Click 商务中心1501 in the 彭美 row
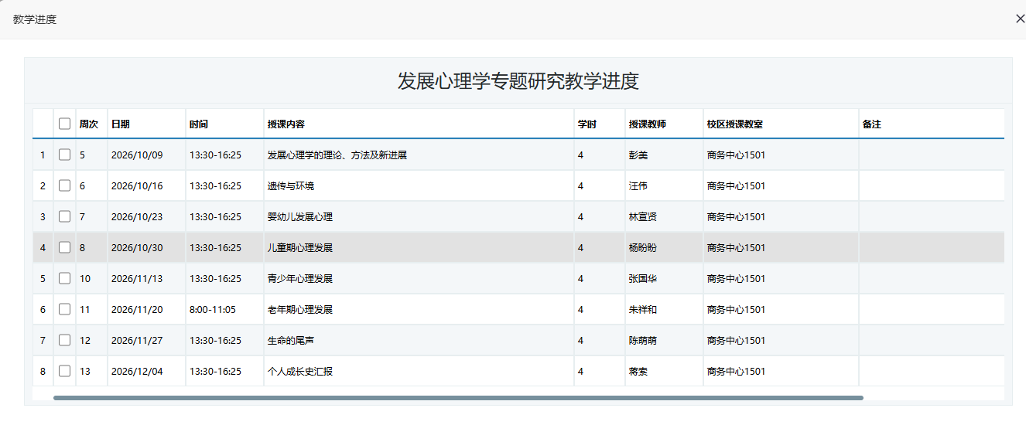This screenshot has height=425, width=1026. [736, 155]
